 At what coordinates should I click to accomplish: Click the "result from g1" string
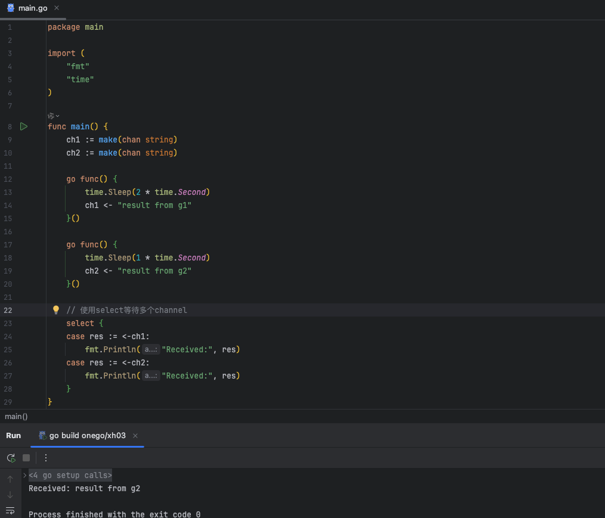[154, 205]
